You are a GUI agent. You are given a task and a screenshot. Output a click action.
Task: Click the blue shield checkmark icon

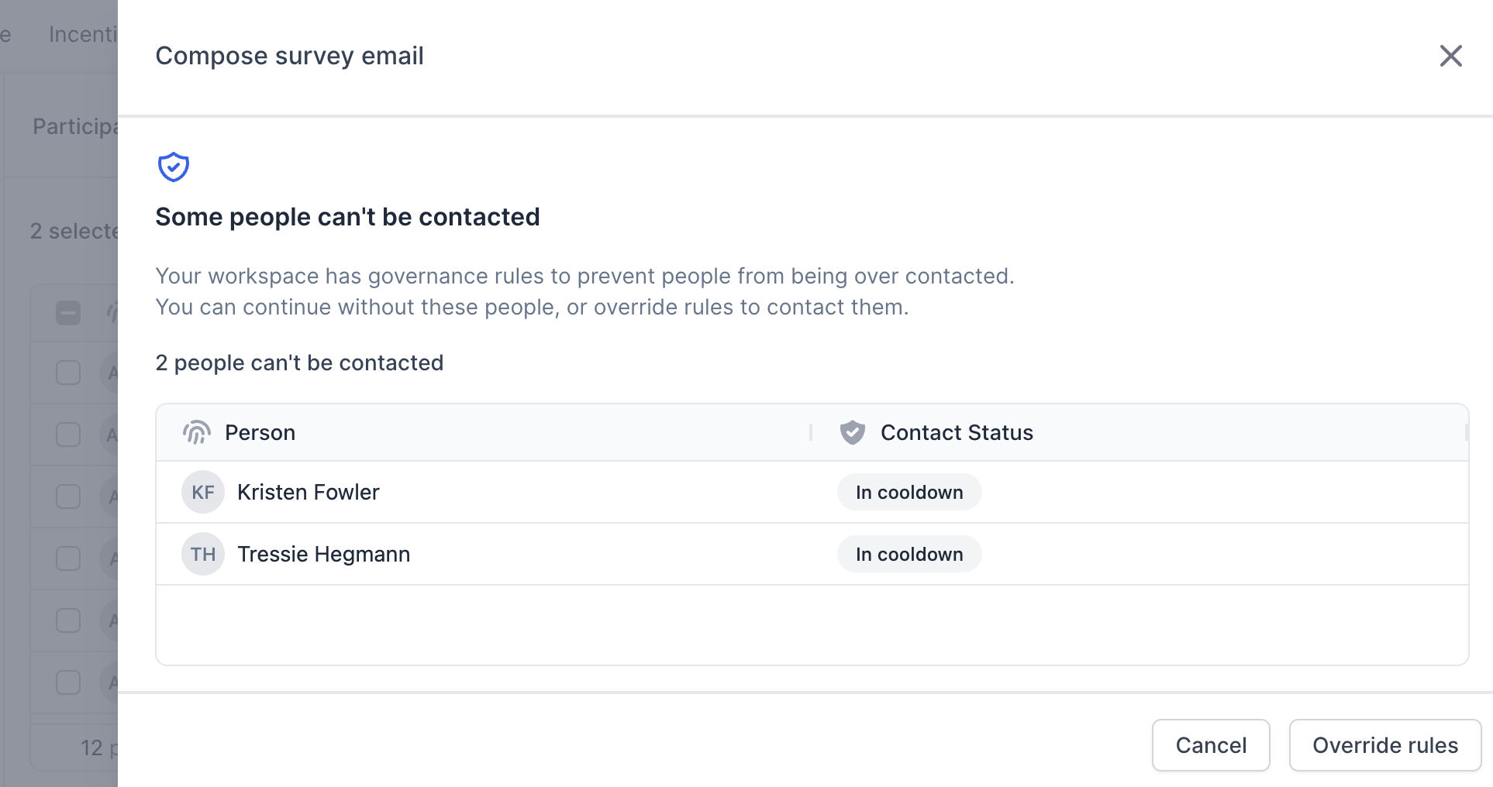pos(174,167)
